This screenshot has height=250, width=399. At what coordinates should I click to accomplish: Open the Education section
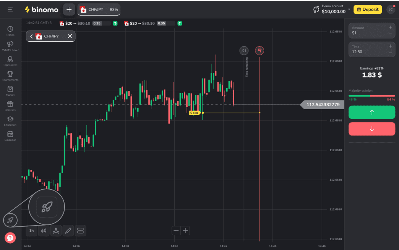tap(10, 120)
